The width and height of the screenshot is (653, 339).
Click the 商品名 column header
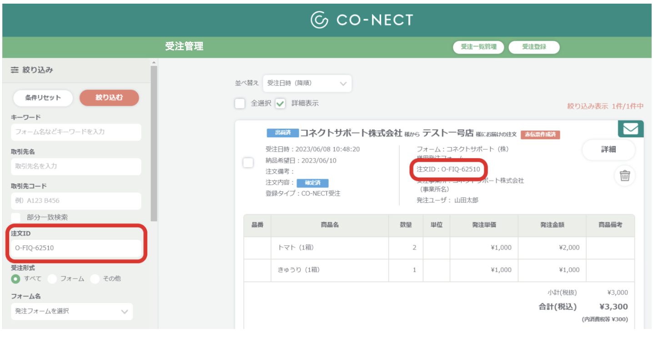click(330, 225)
